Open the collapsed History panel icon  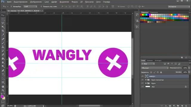pyautogui.click(x=137, y=15)
